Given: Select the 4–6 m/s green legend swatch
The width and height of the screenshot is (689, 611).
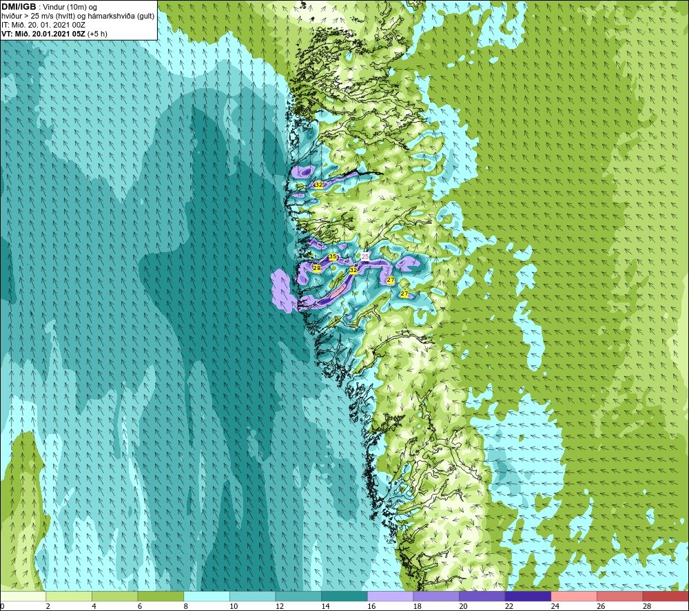Looking at the screenshot, I should tap(114, 596).
